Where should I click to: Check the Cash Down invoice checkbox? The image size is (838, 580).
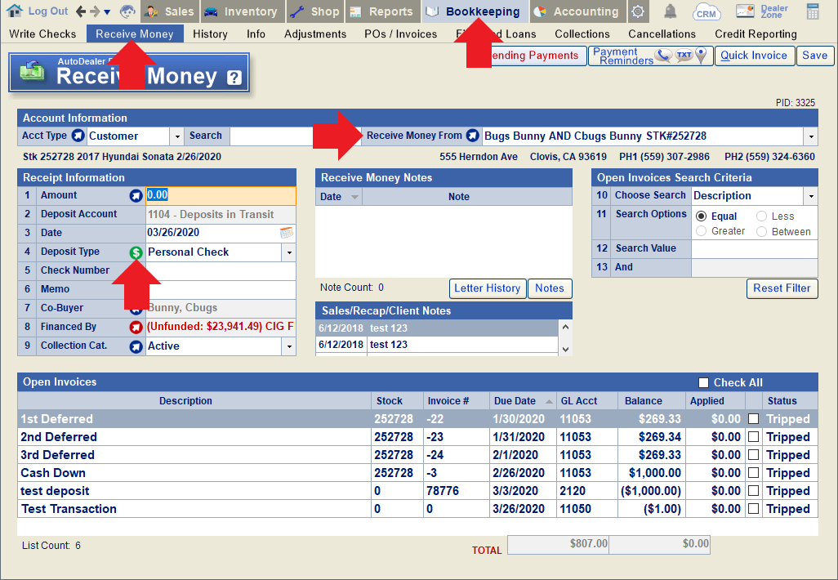click(753, 472)
